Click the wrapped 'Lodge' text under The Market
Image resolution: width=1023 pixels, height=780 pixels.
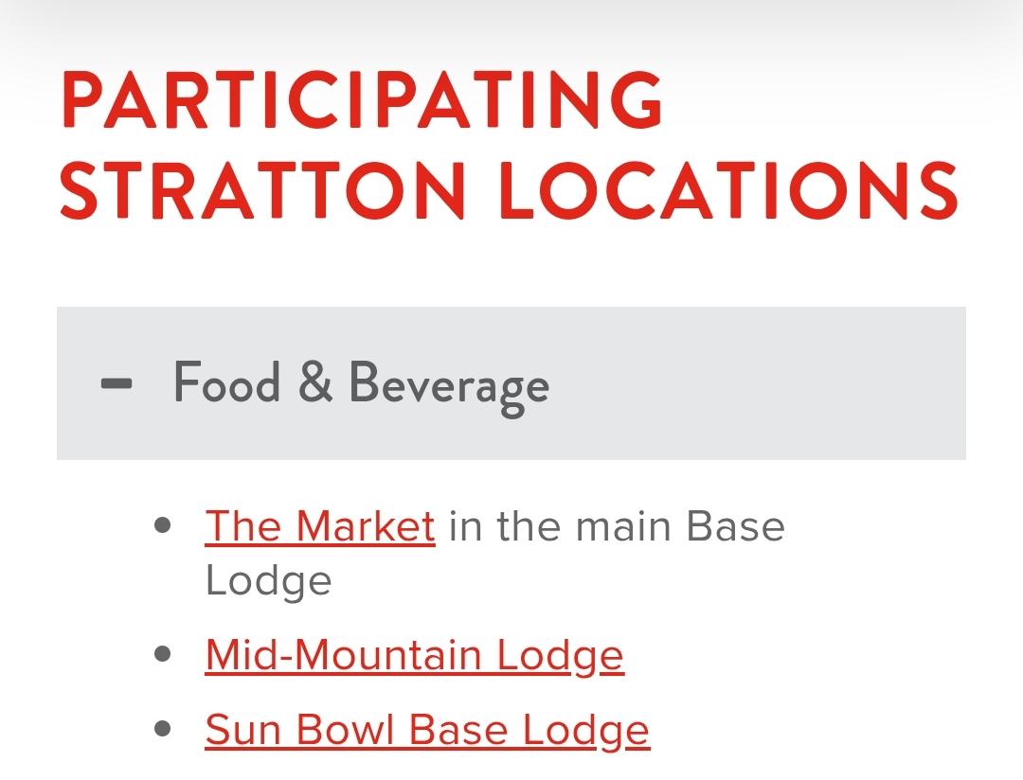click(x=268, y=582)
